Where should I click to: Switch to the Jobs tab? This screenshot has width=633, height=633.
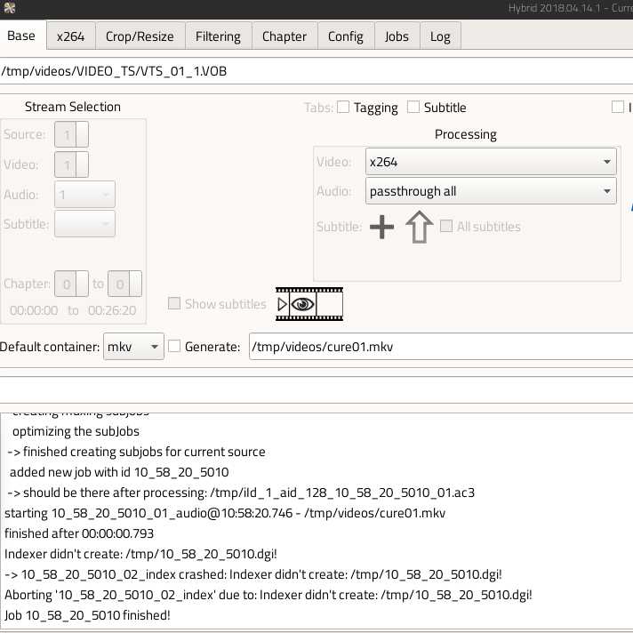pos(397,36)
